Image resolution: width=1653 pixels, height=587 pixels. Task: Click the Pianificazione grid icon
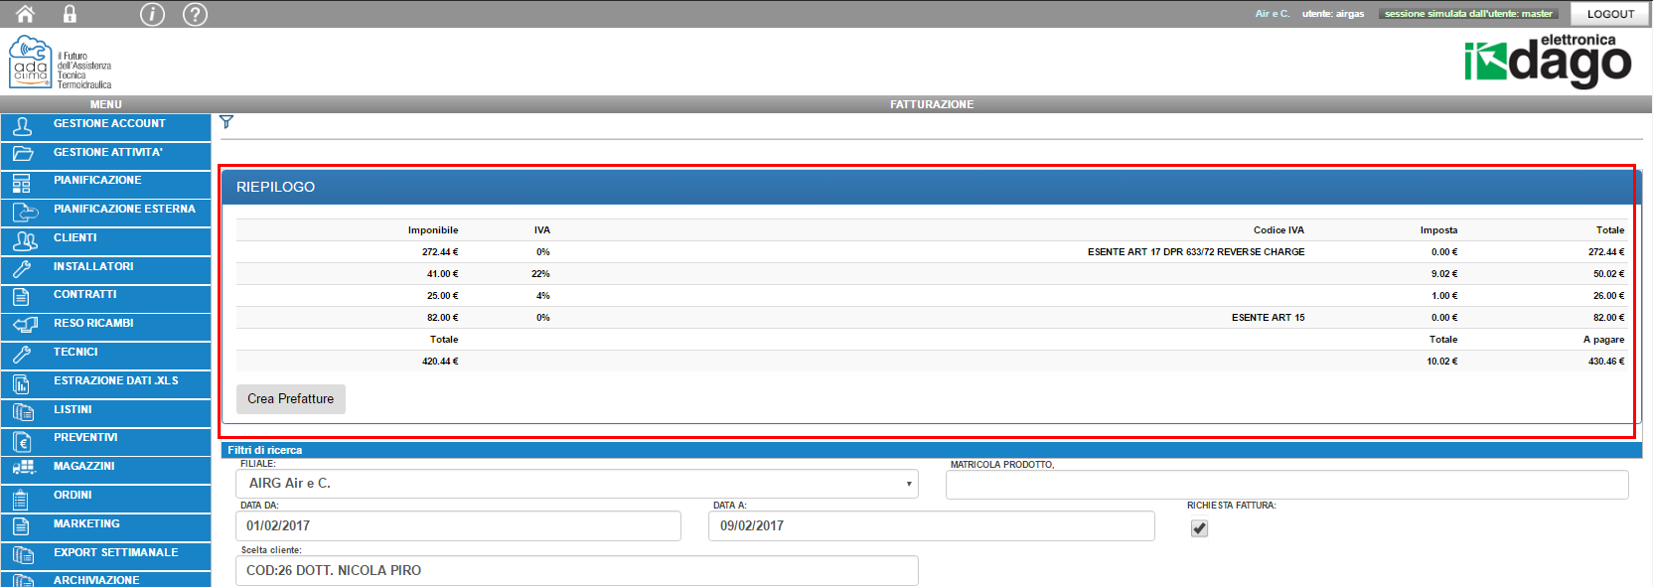[22, 184]
